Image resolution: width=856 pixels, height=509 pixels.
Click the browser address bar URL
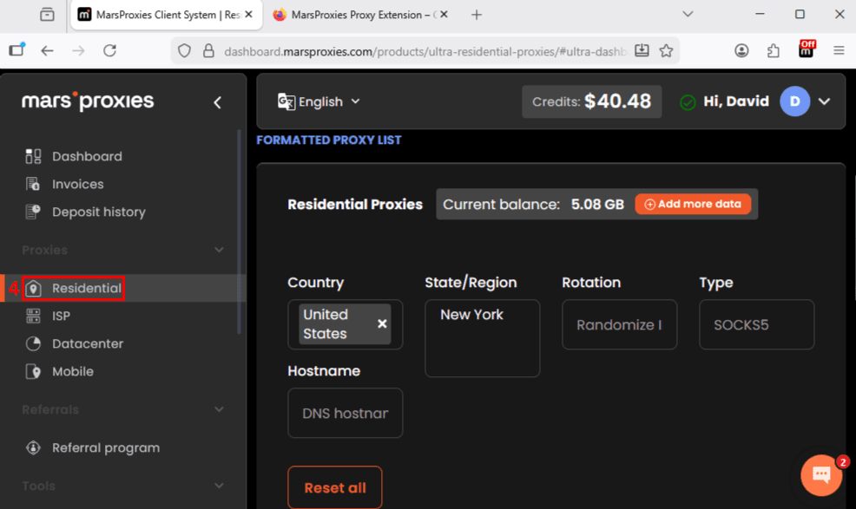[x=425, y=51]
